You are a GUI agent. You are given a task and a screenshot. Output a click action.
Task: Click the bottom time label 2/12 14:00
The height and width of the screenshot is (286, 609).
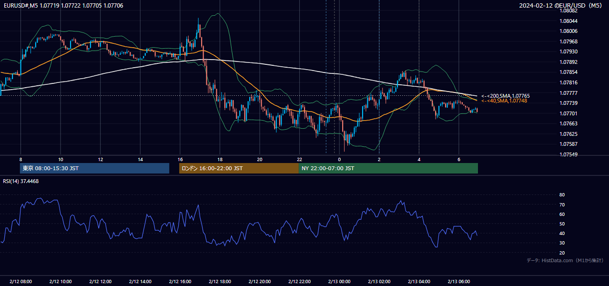[140, 282]
